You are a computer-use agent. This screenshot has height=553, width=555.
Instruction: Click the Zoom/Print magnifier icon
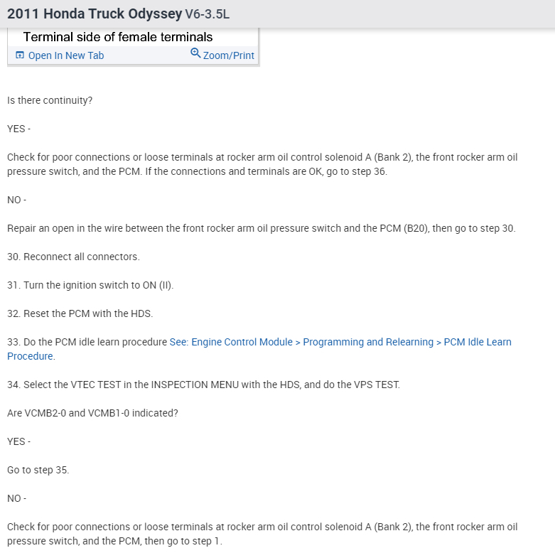click(195, 54)
